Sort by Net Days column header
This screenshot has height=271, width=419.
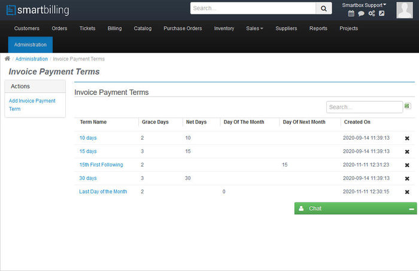tap(196, 122)
